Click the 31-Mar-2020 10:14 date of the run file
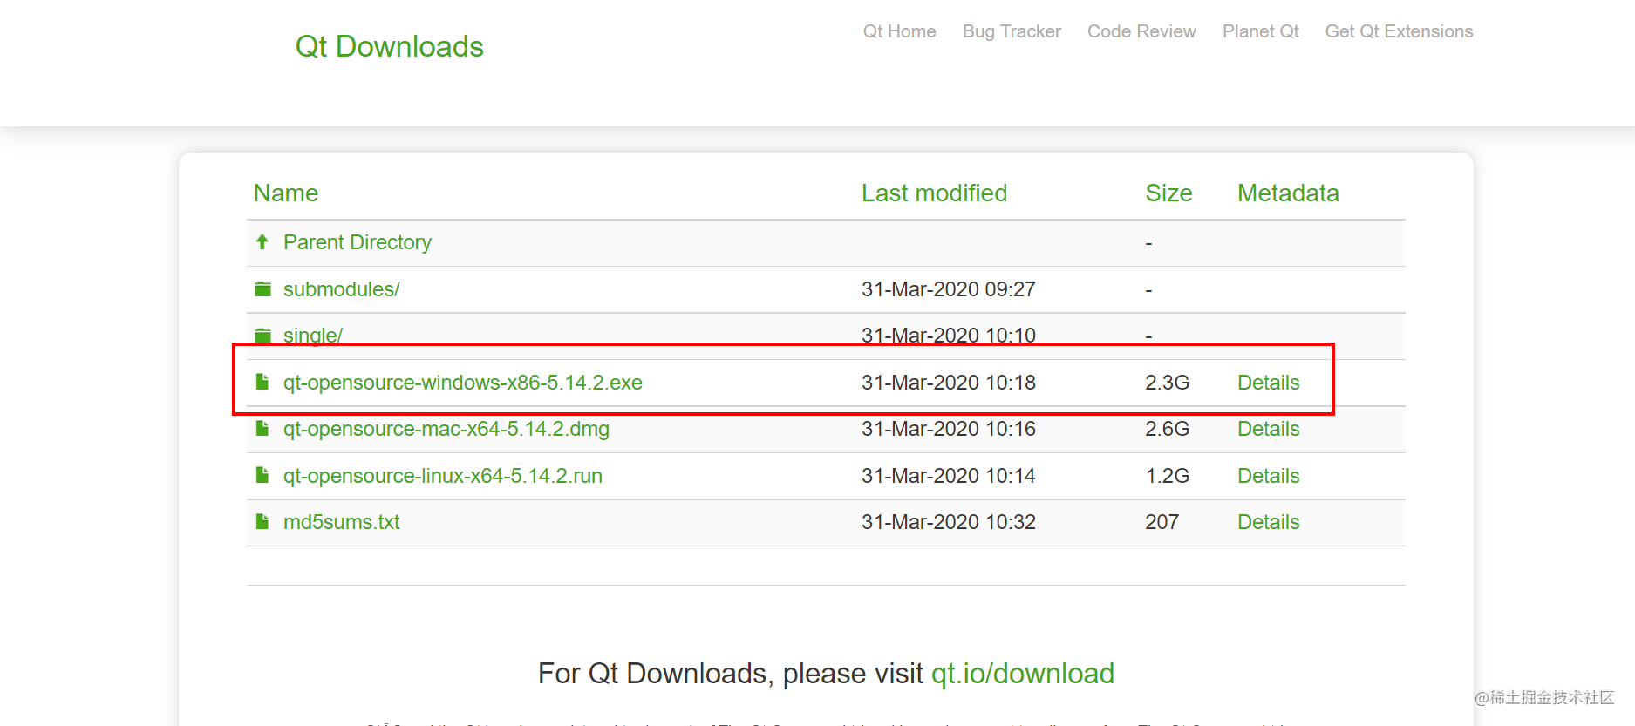 pos(949,476)
